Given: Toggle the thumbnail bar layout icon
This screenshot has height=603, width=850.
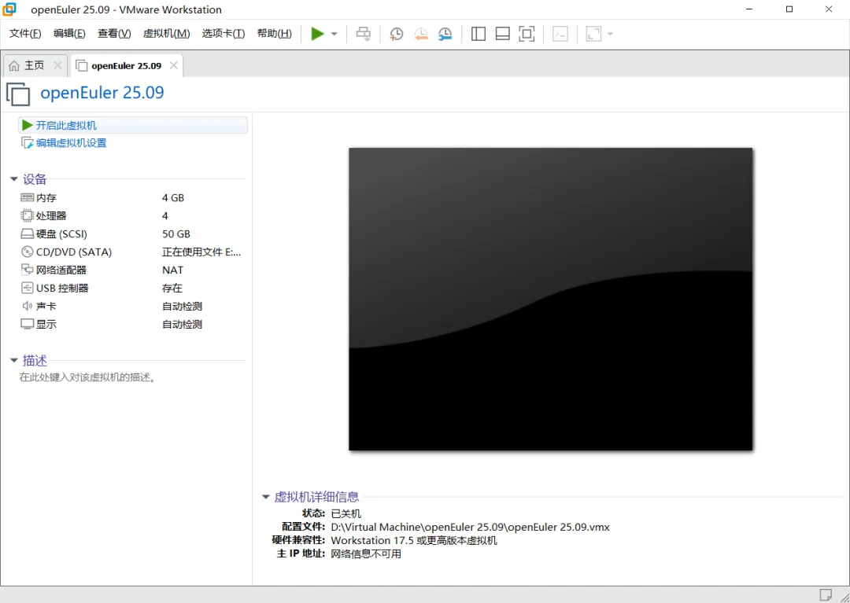Looking at the screenshot, I should click(x=502, y=34).
